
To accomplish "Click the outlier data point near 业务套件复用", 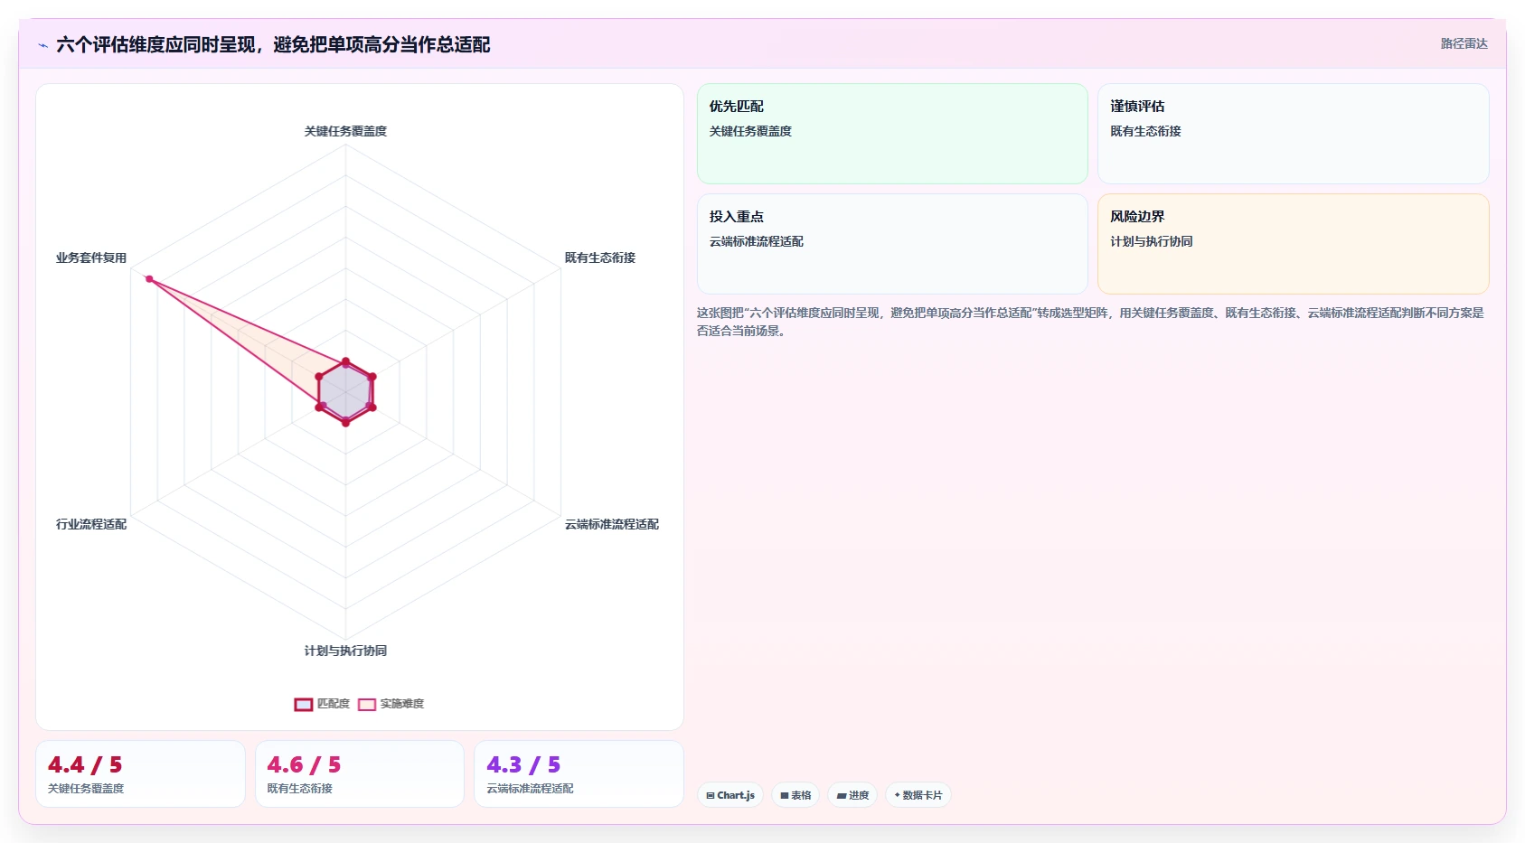I will pos(149,279).
